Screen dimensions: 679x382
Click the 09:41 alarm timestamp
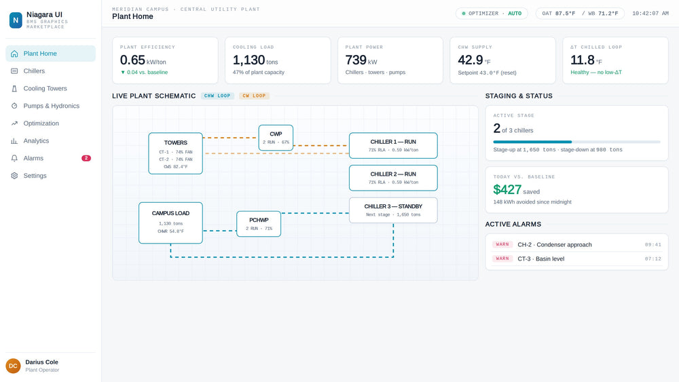point(653,245)
